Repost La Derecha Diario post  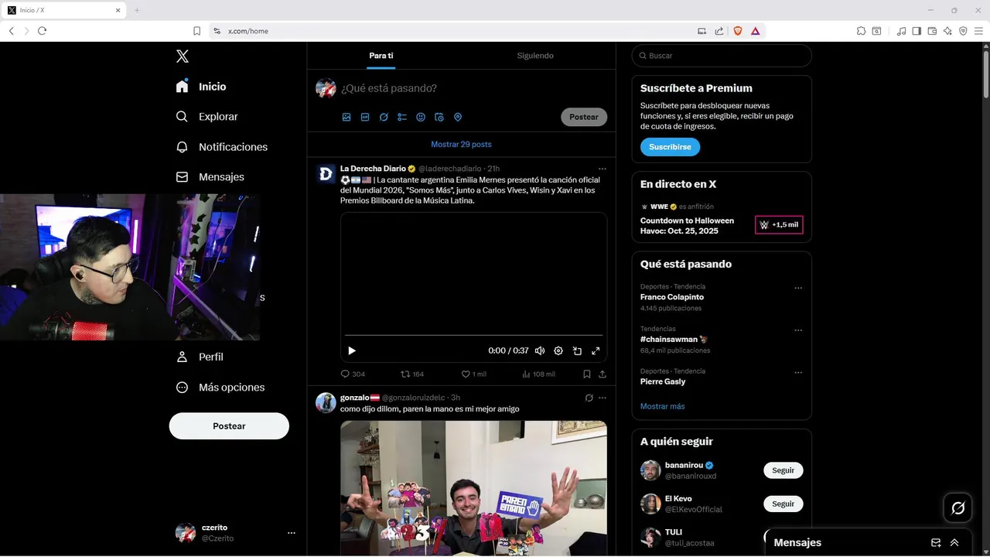pos(411,374)
